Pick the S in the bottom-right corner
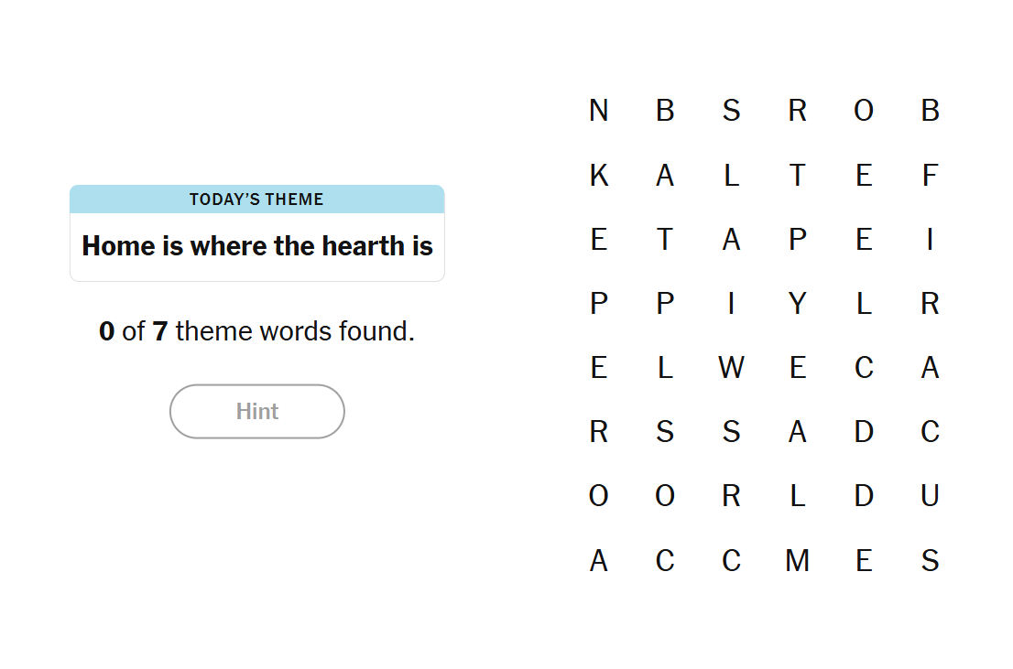 [930, 560]
